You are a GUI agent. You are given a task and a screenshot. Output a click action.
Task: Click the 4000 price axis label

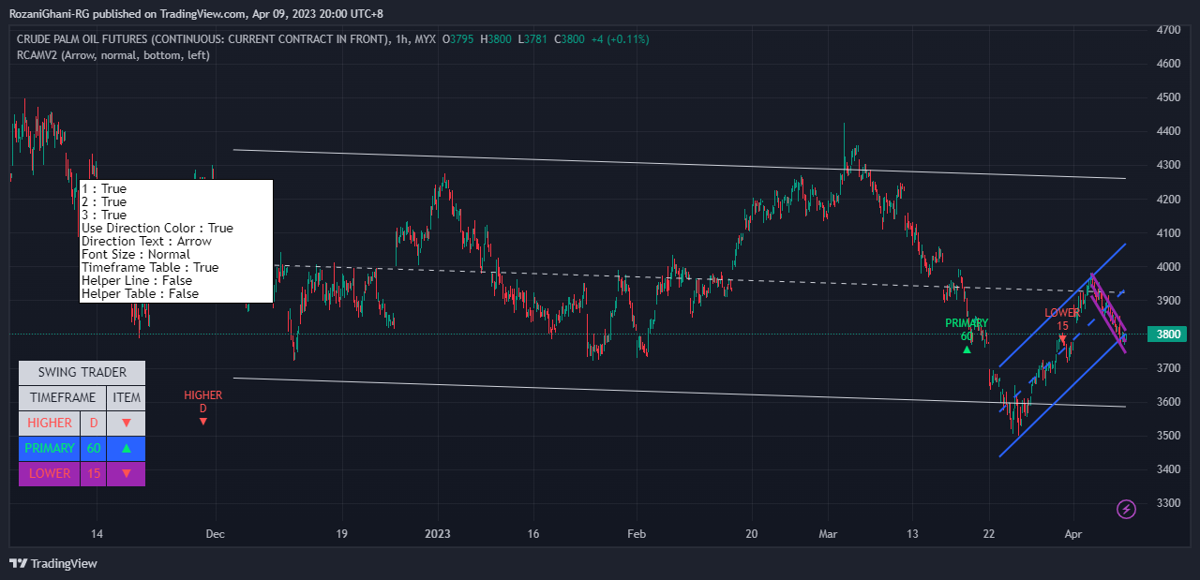click(x=1168, y=266)
